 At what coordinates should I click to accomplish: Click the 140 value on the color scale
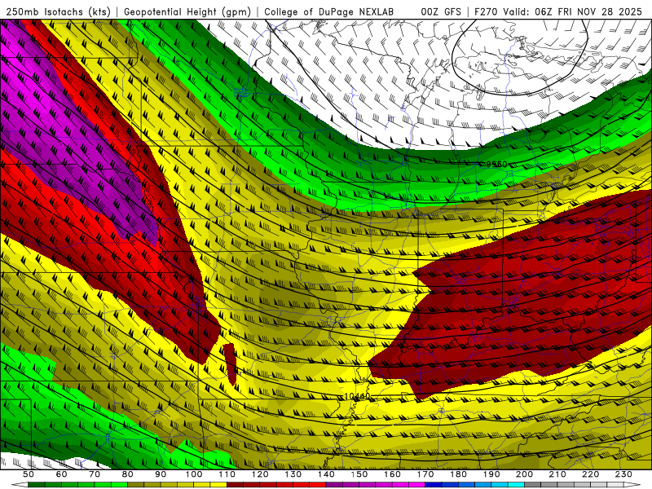326,474
